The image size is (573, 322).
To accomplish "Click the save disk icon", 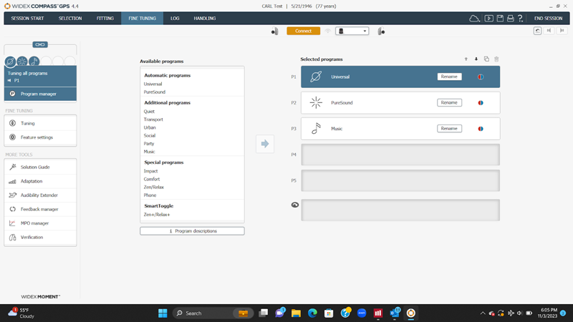I will pos(500,19).
